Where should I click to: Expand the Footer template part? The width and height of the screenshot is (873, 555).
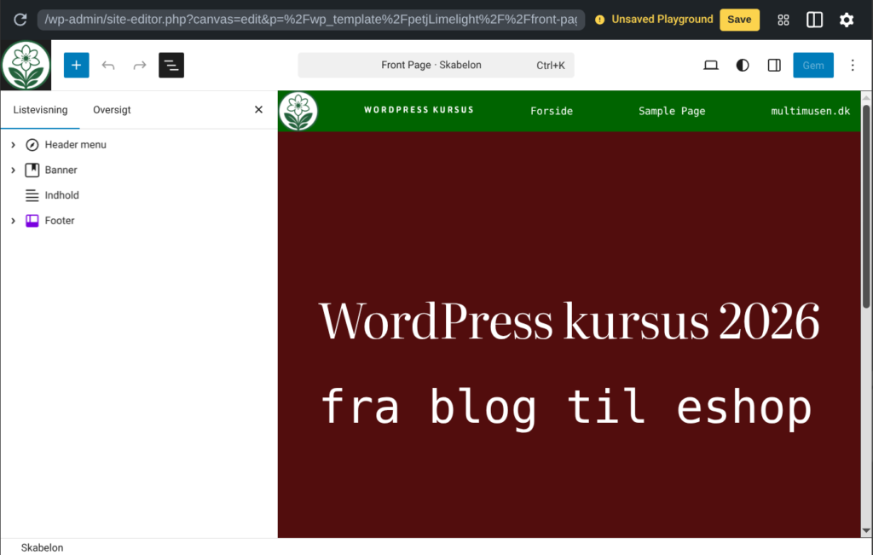pyautogui.click(x=14, y=221)
